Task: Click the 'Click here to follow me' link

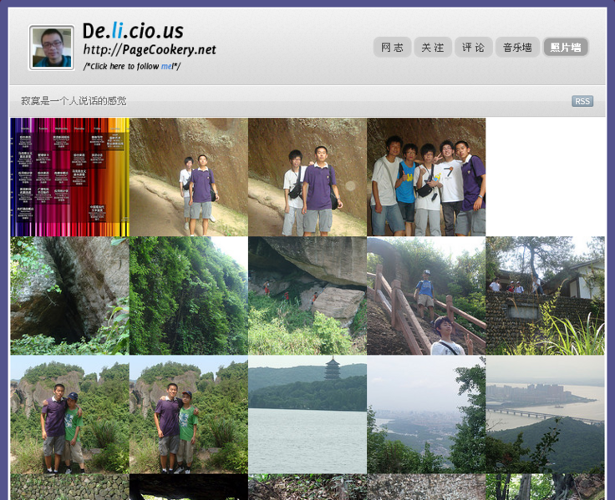Action: 131,66
